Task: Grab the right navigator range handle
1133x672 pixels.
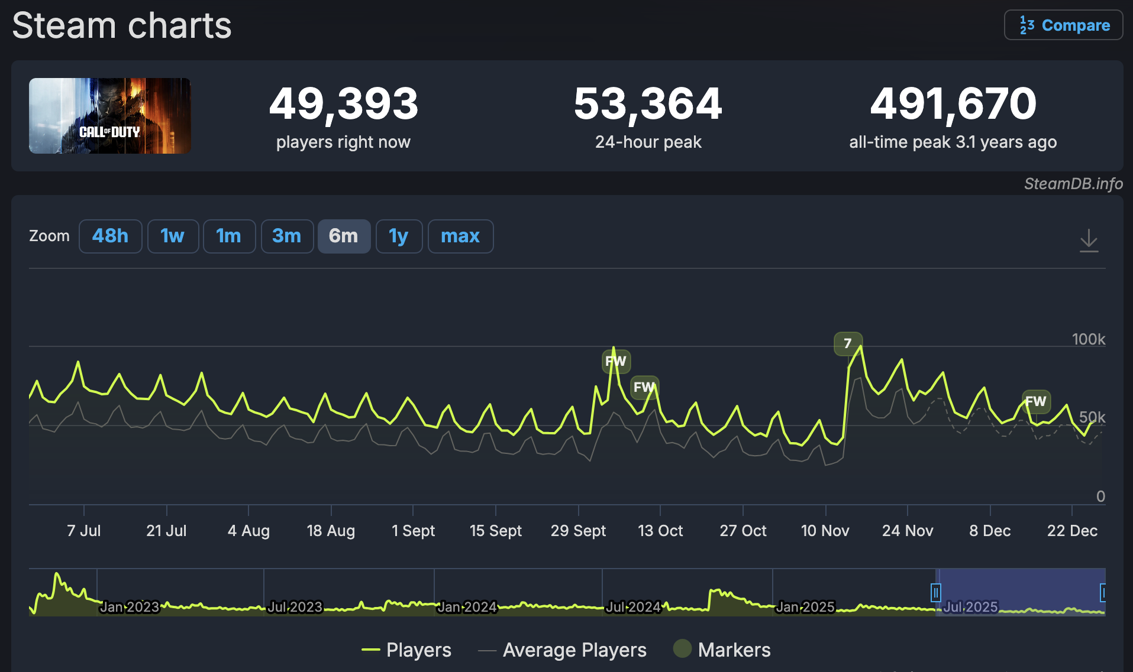Action: (1103, 592)
